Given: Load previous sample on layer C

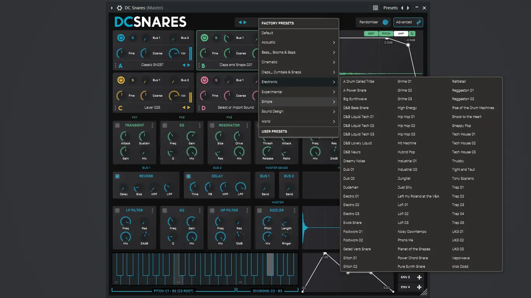Looking at the screenshot, I should click(184, 107).
